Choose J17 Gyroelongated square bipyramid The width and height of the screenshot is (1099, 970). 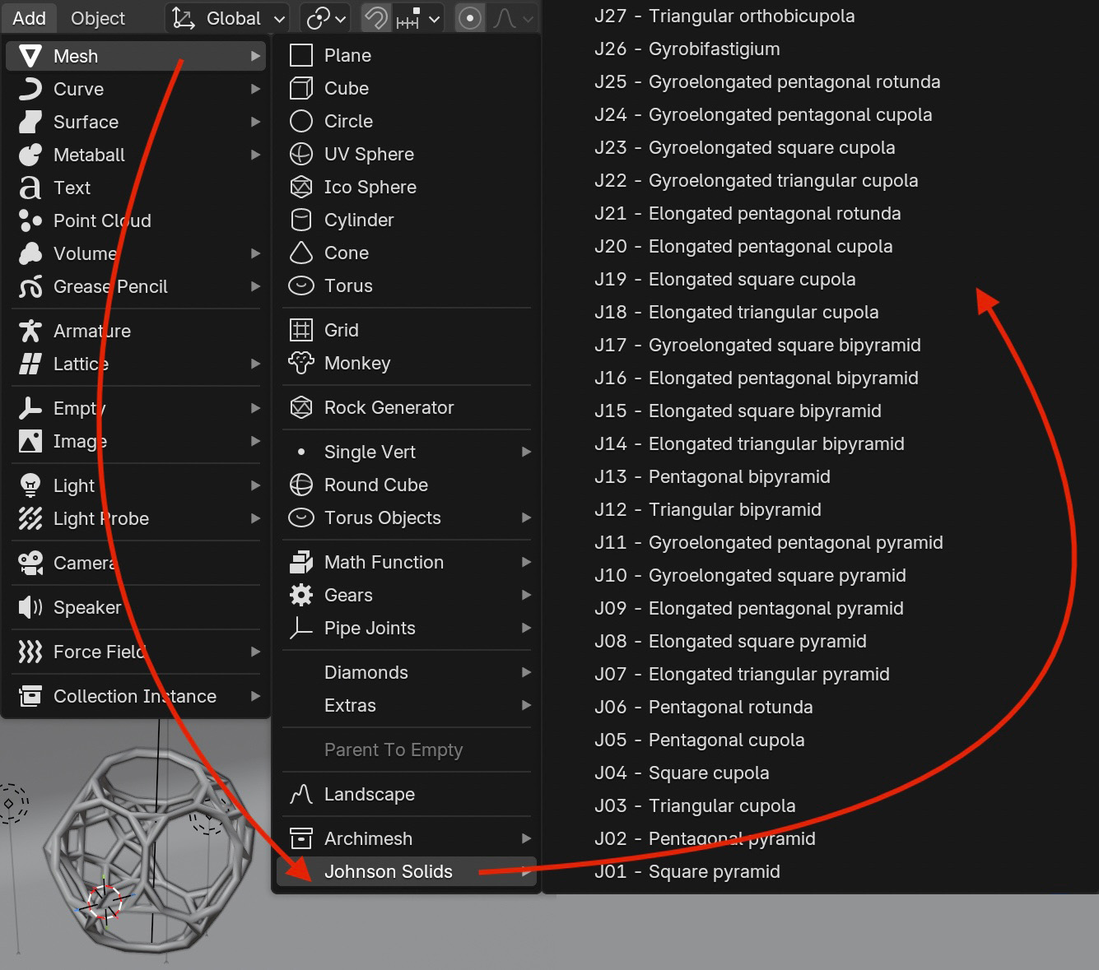(x=757, y=345)
